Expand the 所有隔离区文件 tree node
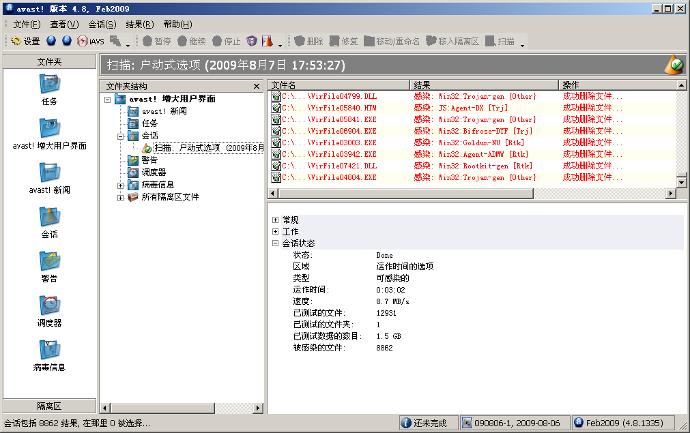The width and height of the screenshot is (690, 433). [x=121, y=198]
